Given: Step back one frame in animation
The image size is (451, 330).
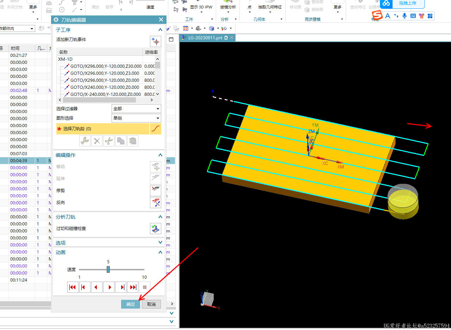Looking at the screenshot, I should click(x=85, y=287).
